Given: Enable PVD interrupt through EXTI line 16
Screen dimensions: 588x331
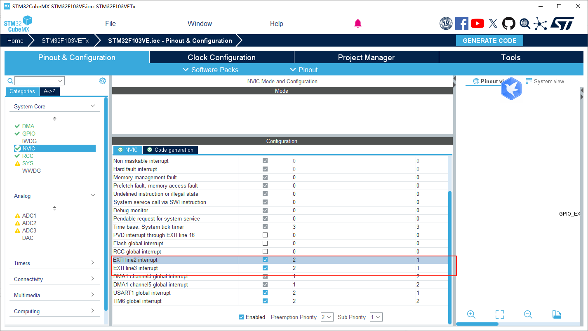Looking at the screenshot, I should coord(265,235).
